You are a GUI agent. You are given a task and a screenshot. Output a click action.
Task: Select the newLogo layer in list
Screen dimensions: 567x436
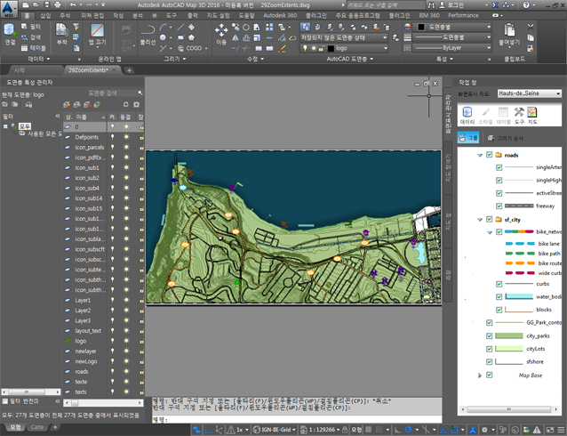(x=85, y=361)
